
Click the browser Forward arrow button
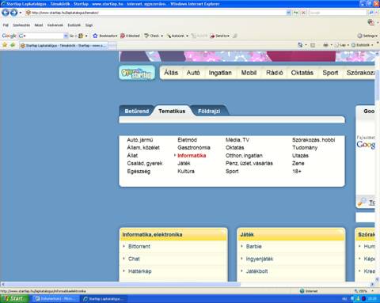(13, 13)
